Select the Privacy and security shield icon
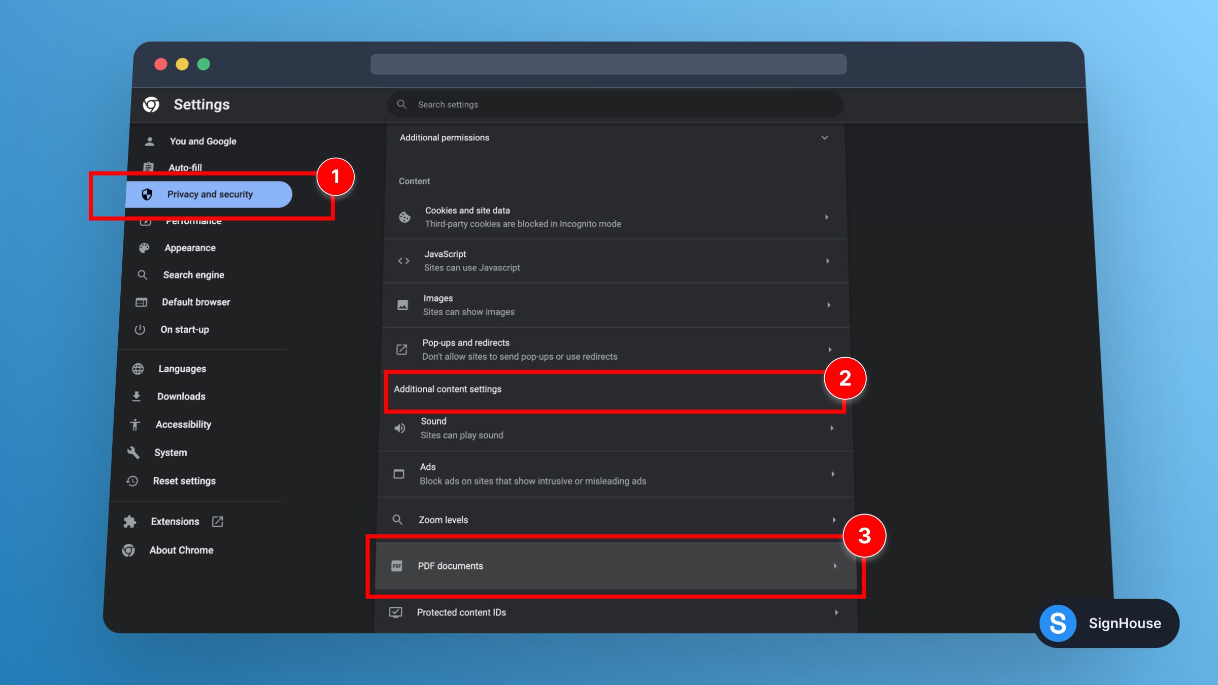Screen dimensions: 1218x685 [x=148, y=194]
